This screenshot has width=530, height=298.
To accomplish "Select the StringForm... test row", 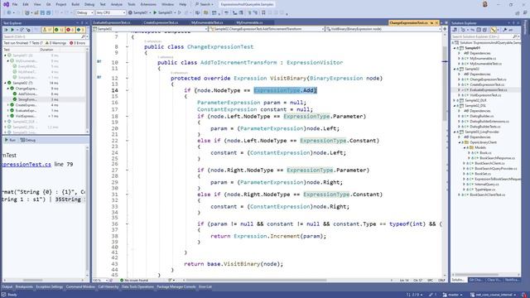I will [x=27, y=99].
